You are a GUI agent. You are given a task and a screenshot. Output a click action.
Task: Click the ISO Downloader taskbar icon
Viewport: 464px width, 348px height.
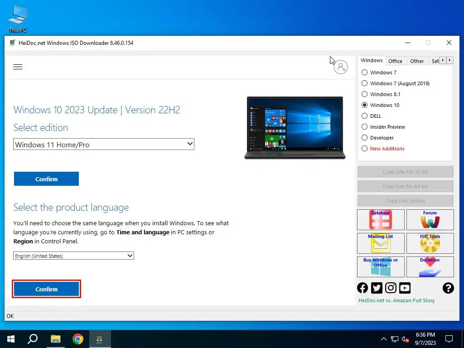coord(99,339)
